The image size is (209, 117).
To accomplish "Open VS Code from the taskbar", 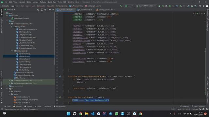I will (x=92, y=114).
